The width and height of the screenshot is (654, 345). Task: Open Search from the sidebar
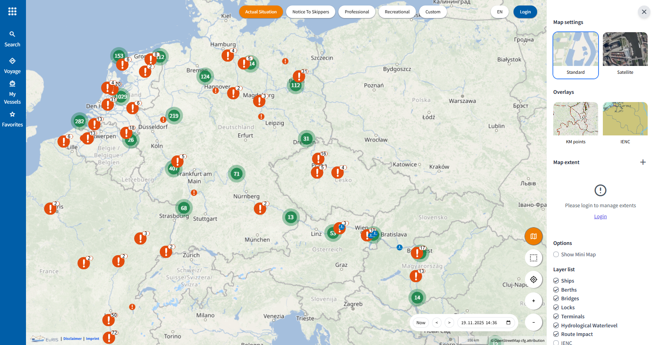click(12, 39)
